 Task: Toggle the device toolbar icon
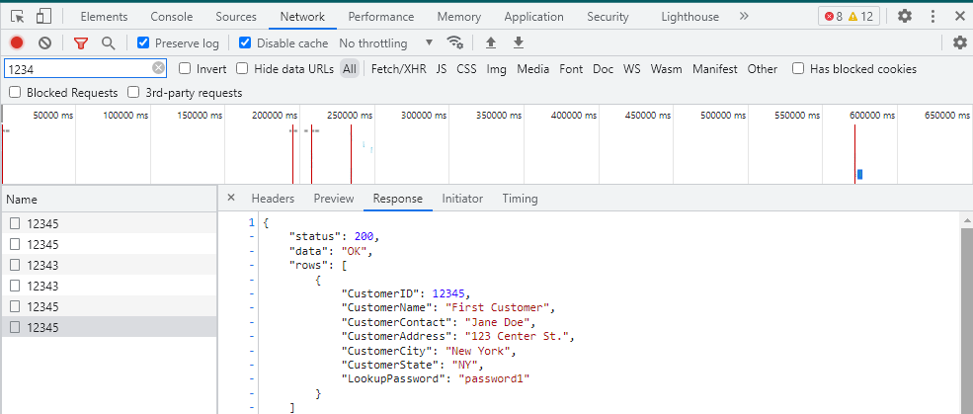pyautogui.click(x=44, y=17)
